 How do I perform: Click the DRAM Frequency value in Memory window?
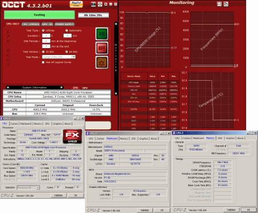(x=222, y=163)
